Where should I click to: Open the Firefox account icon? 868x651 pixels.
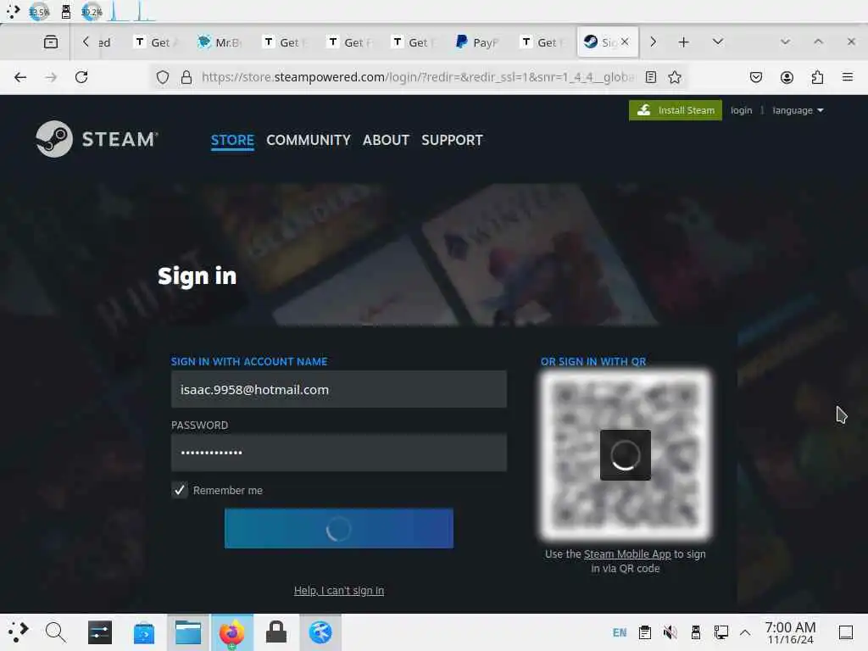787,77
